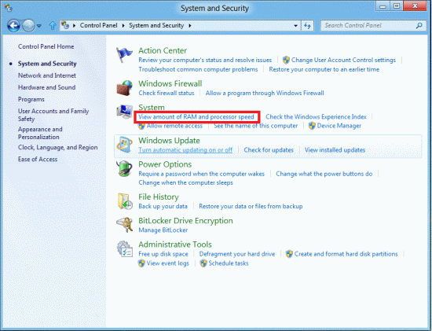432x331 pixels.
Task: Click the File History folder icon
Action: (x=125, y=201)
